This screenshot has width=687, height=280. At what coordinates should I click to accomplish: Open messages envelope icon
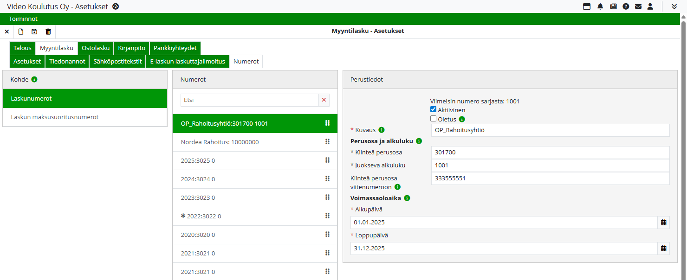tap(638, 6)
